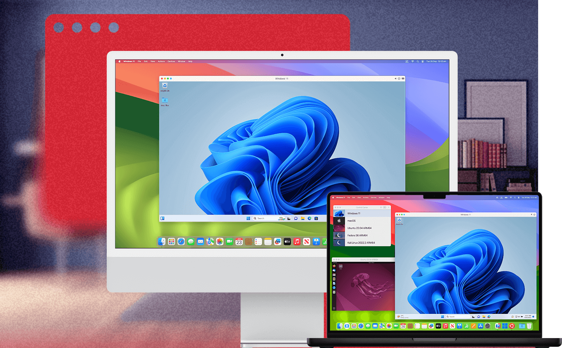Open the Tue 26 Sep clock menu
The width and height of the screenshot is (562, 348).
436,62
